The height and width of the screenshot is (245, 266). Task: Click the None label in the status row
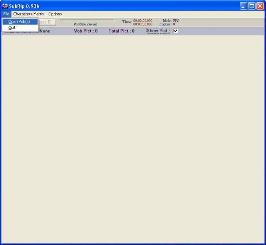(45, 31)
